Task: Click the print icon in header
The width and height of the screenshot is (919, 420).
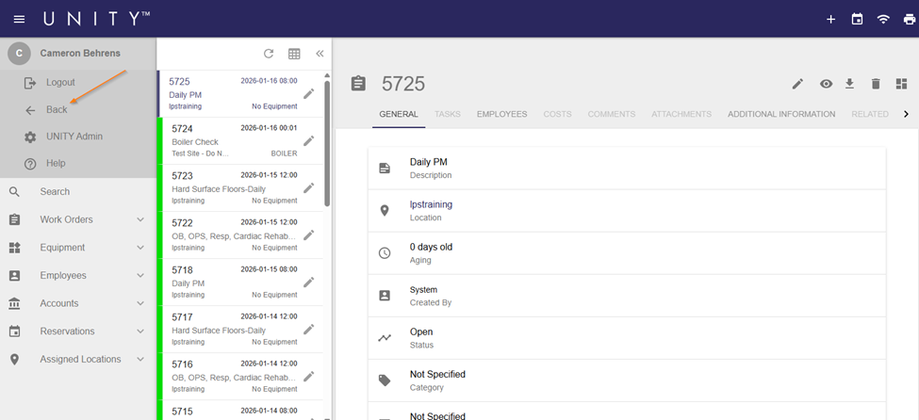Action: [x=910, y=19]
